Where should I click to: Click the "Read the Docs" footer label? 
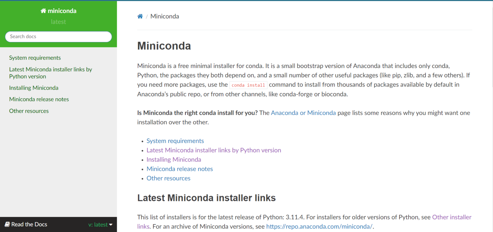[x=29, y=224]
